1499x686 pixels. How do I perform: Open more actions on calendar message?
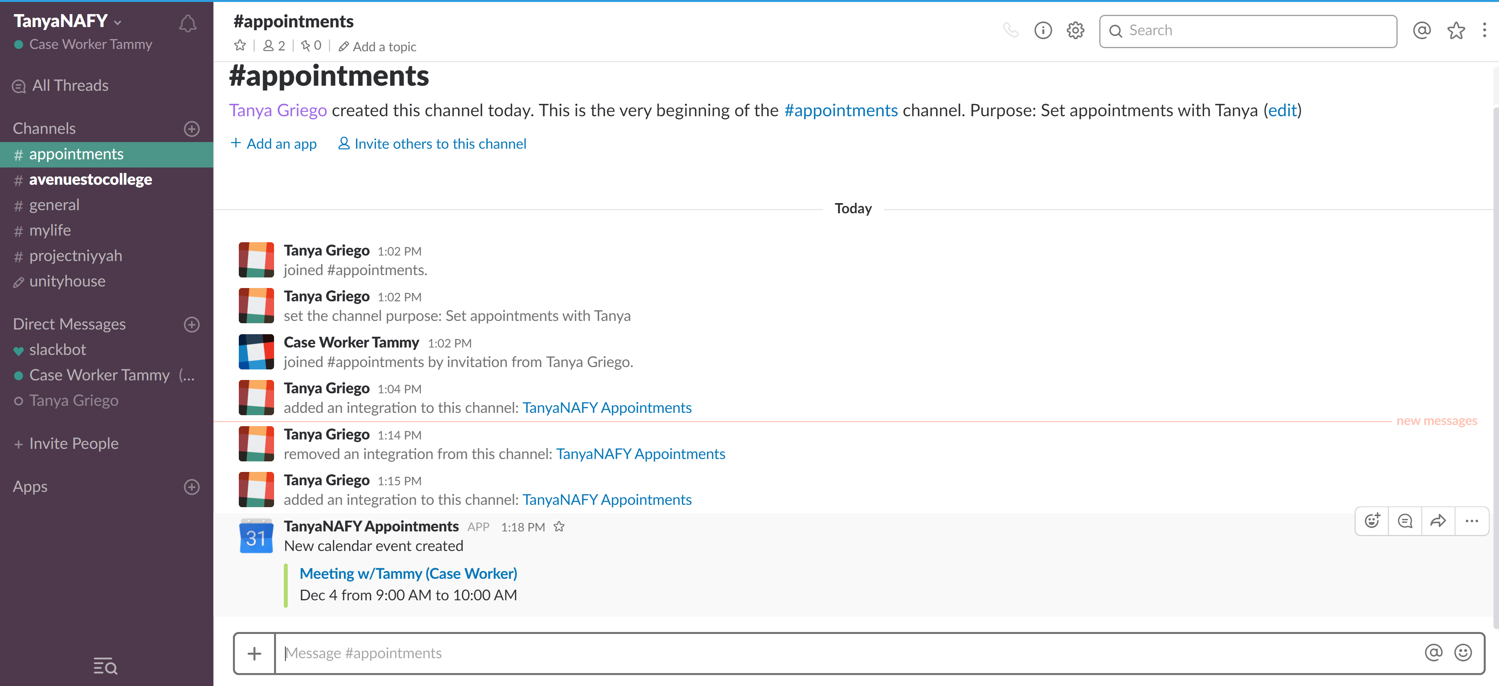tap(1472, 521)
